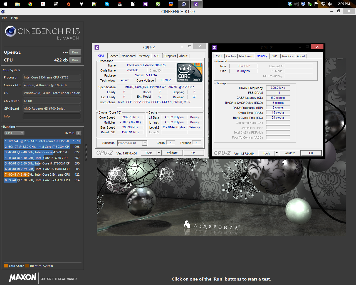356x285 pixels.
Task: Select ranking entry Core i7-3840QM
Action: click(42, 169)
